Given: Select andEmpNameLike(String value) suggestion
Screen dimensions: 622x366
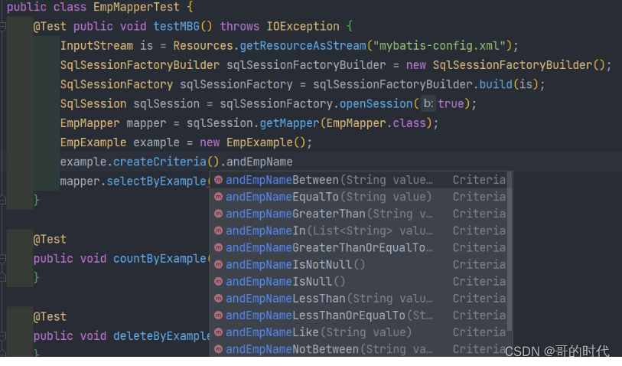Looking at the screenshot, I should [360, 332].
